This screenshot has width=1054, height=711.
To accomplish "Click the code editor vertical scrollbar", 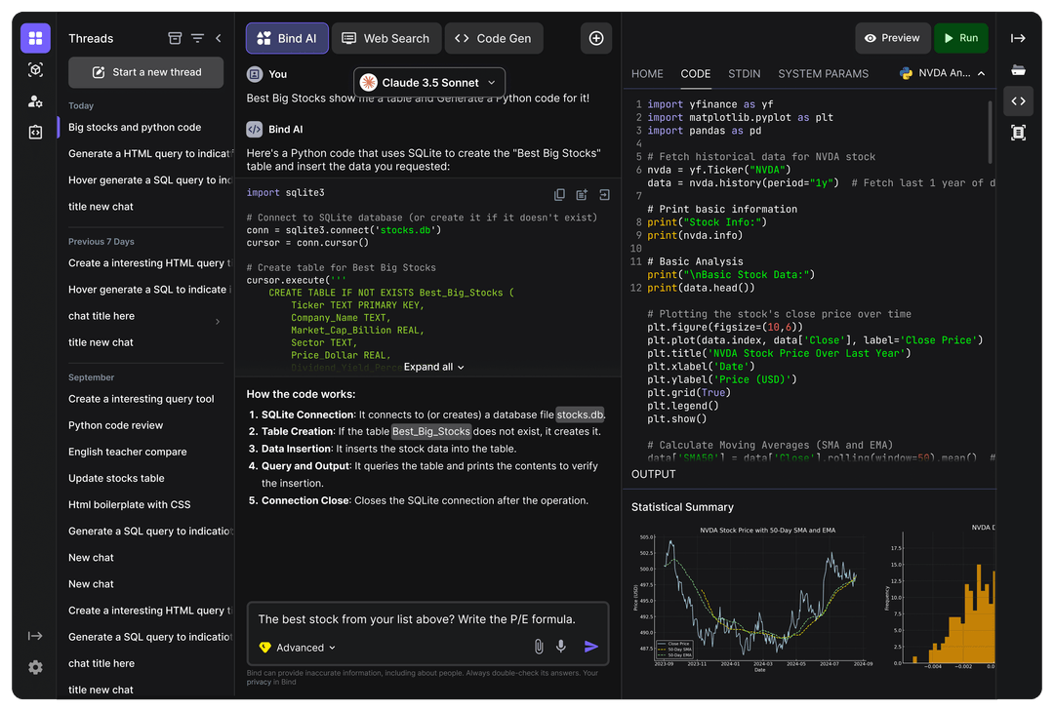I will (991, 133).
